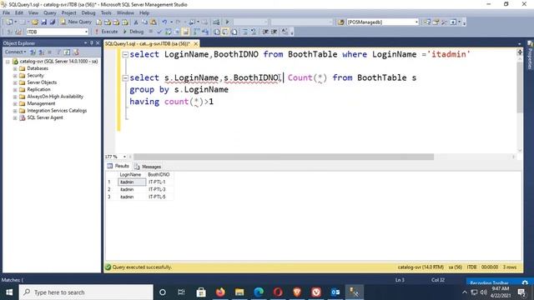Click the Uncomment selected lines icon
Image resolution: width=534 pixels, height=300 pixels.
coord(254,32)
